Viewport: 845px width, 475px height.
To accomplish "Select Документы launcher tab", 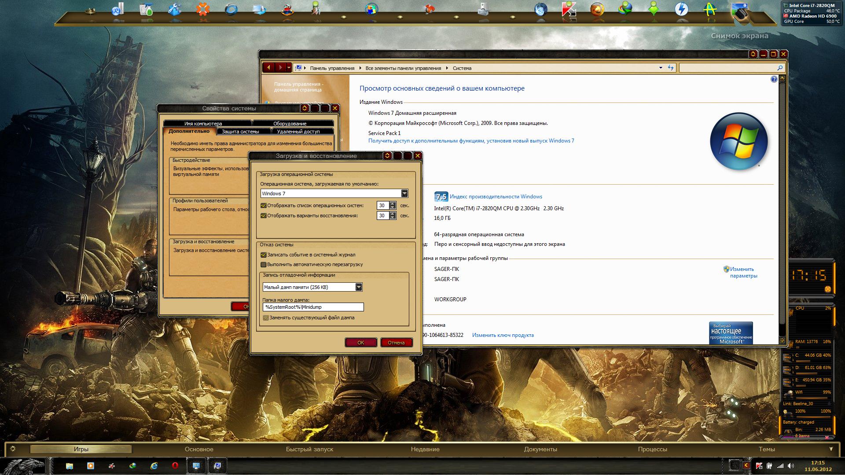I will point(540,449).
